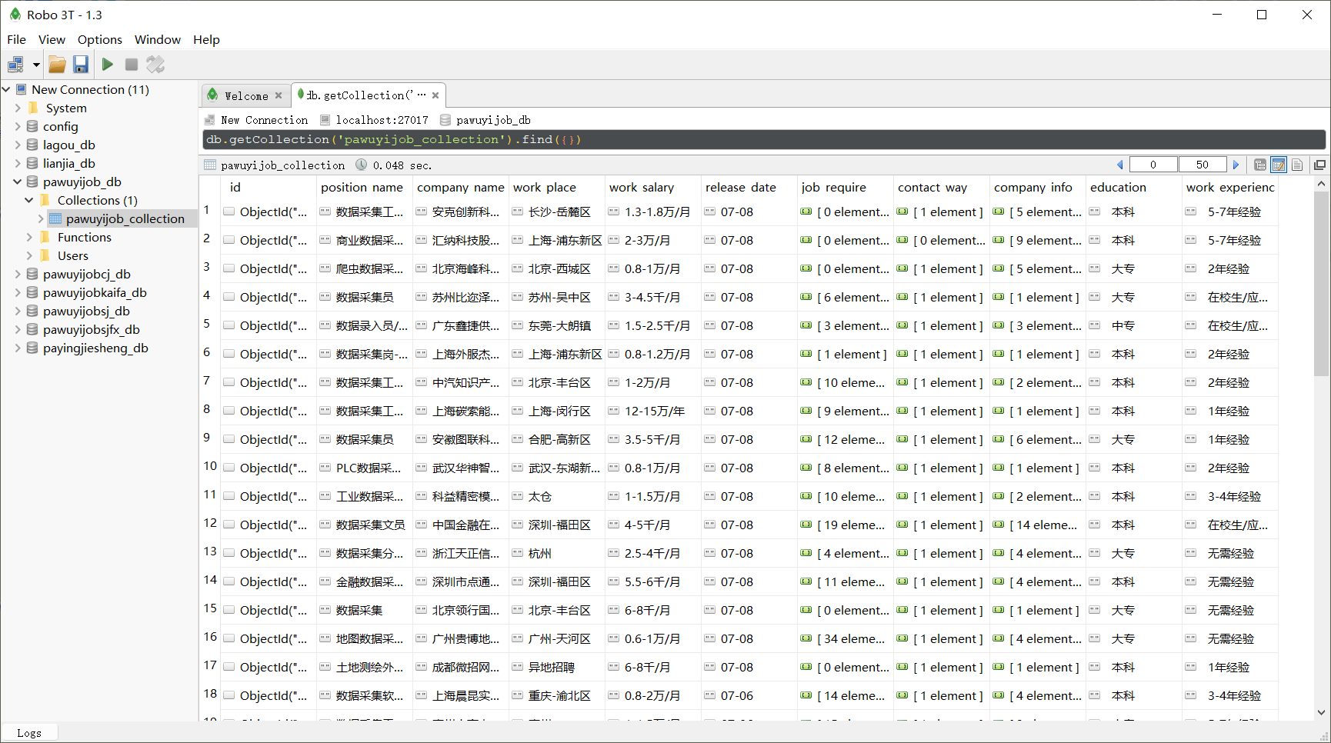Select payingjiesheng_db database
Screen dimensions: 1331x743
click(95, 348)
